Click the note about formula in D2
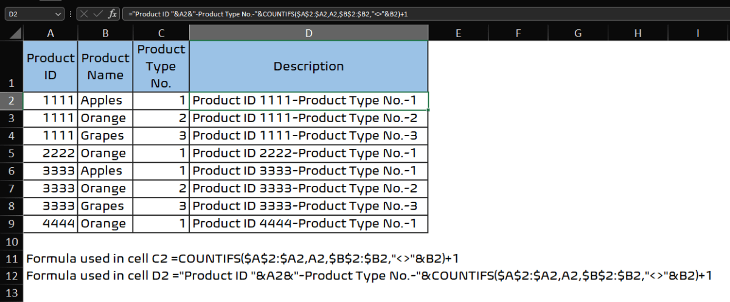 (x=369, y=275)
